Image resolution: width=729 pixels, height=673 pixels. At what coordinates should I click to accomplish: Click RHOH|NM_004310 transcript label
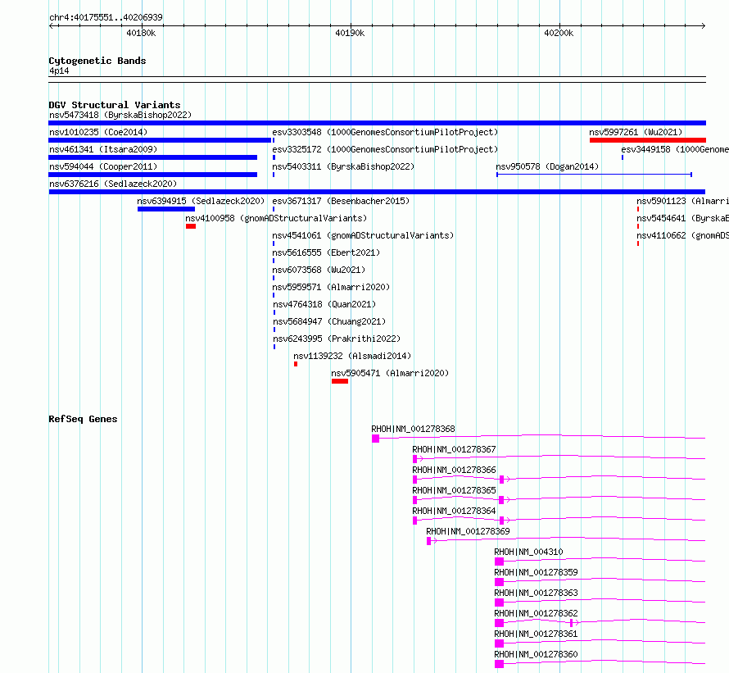528,552
